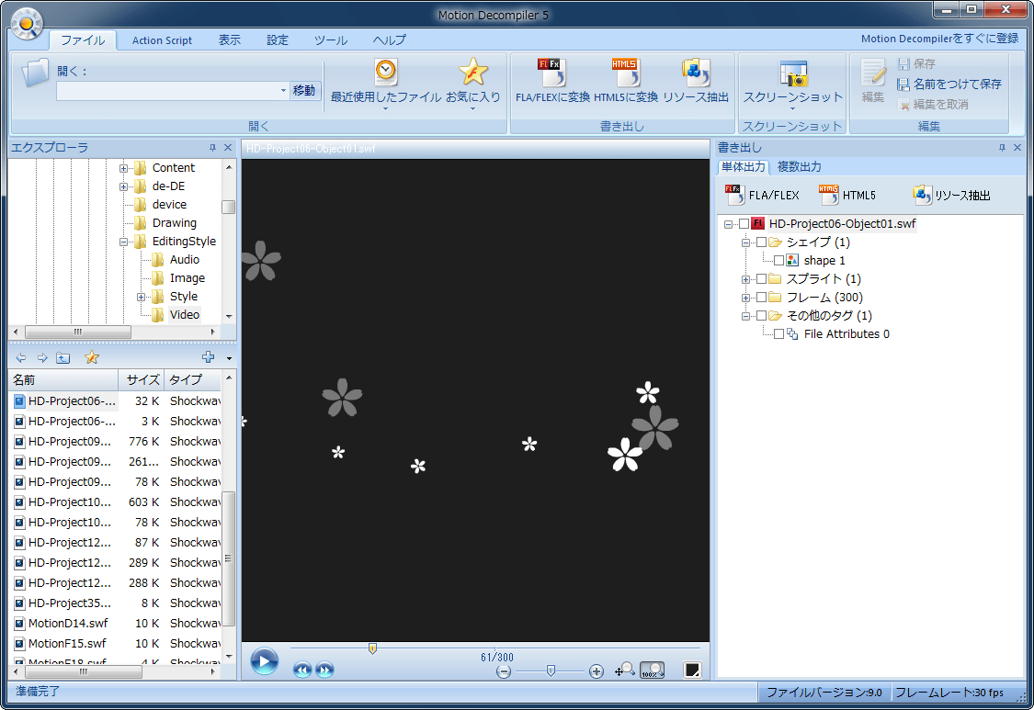1034x710 pixels.
Task: Click the open-folder icon beside 開く
Action: [x=35, y=73]
